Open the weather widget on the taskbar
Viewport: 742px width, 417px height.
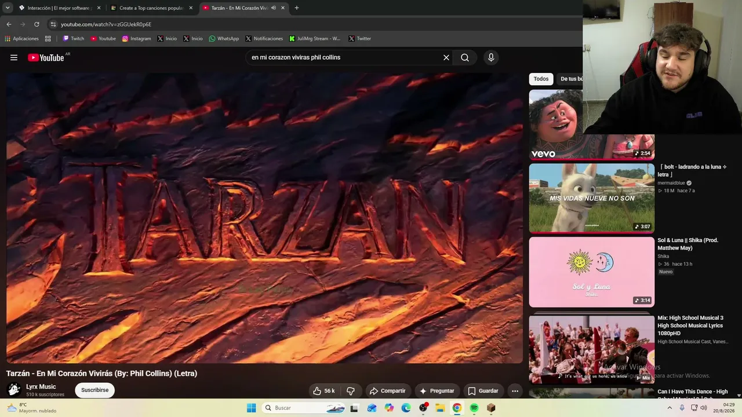pyautogui.click(x=31, y=408)
